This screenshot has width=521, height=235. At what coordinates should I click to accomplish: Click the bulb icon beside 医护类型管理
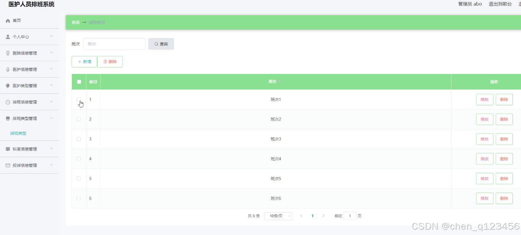coord(8,86)
